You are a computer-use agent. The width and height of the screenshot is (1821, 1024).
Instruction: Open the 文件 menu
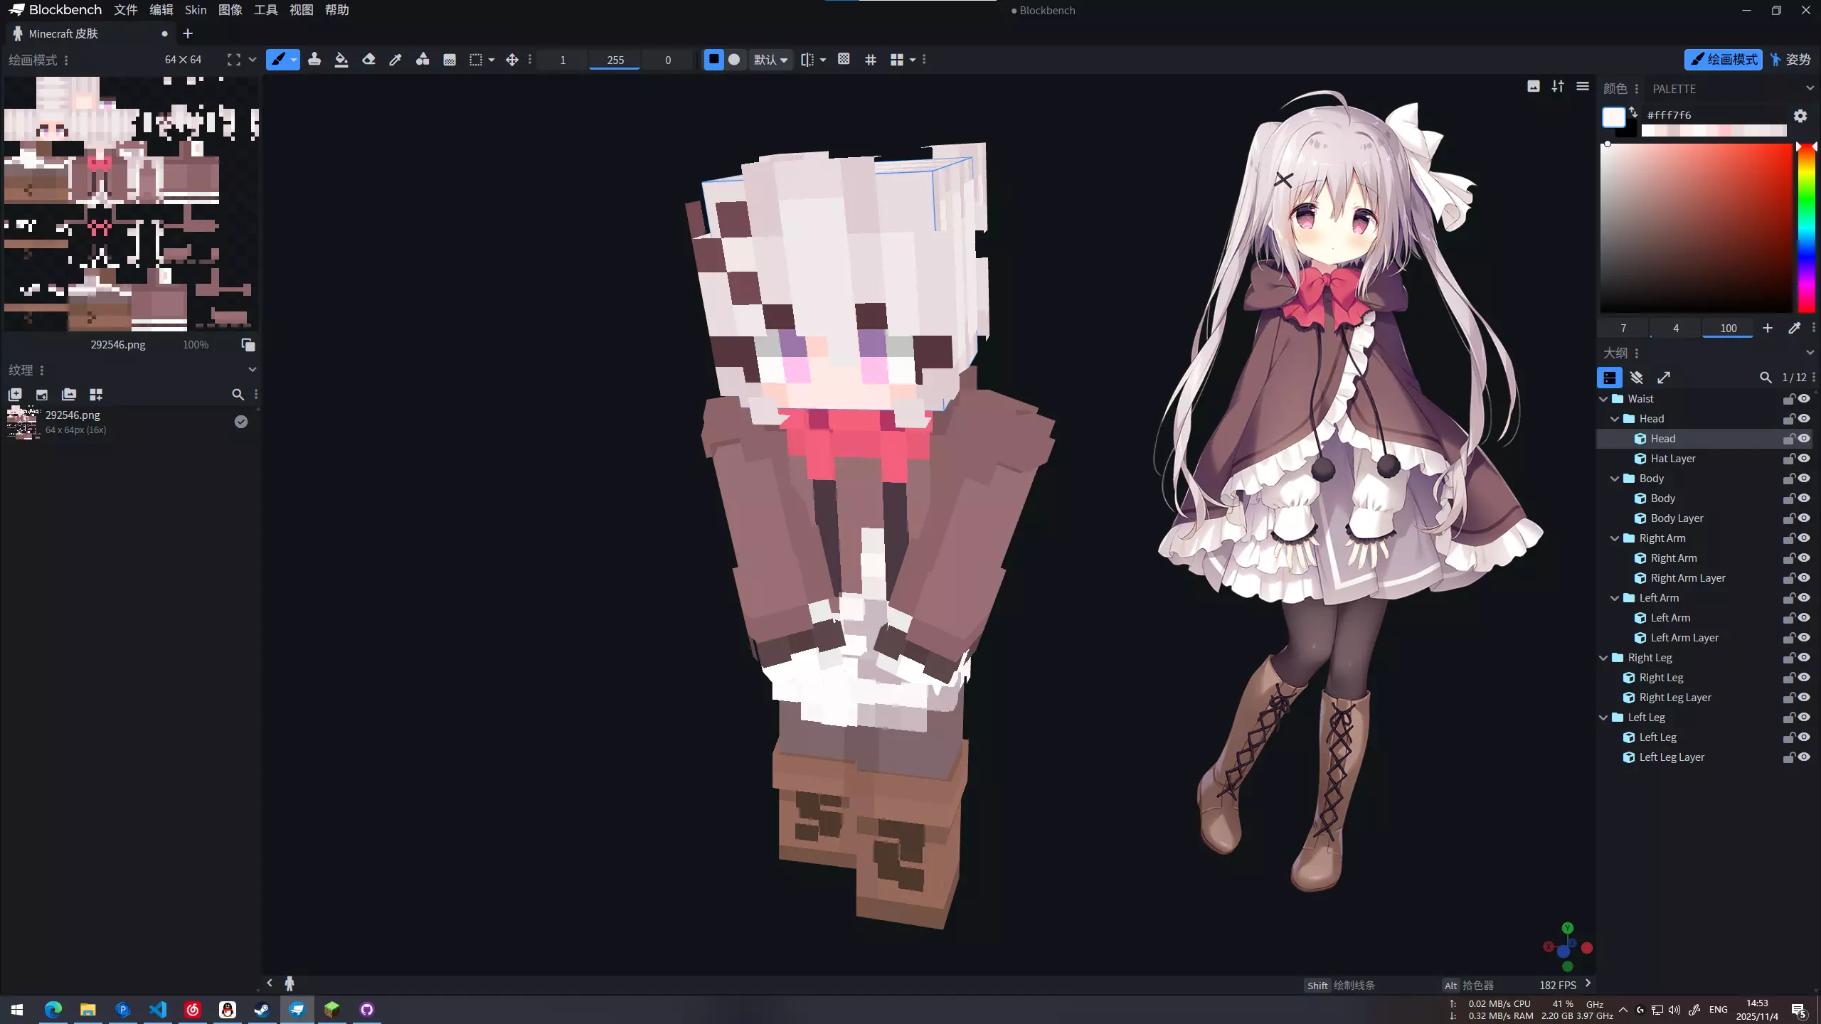tap(126, 10)
